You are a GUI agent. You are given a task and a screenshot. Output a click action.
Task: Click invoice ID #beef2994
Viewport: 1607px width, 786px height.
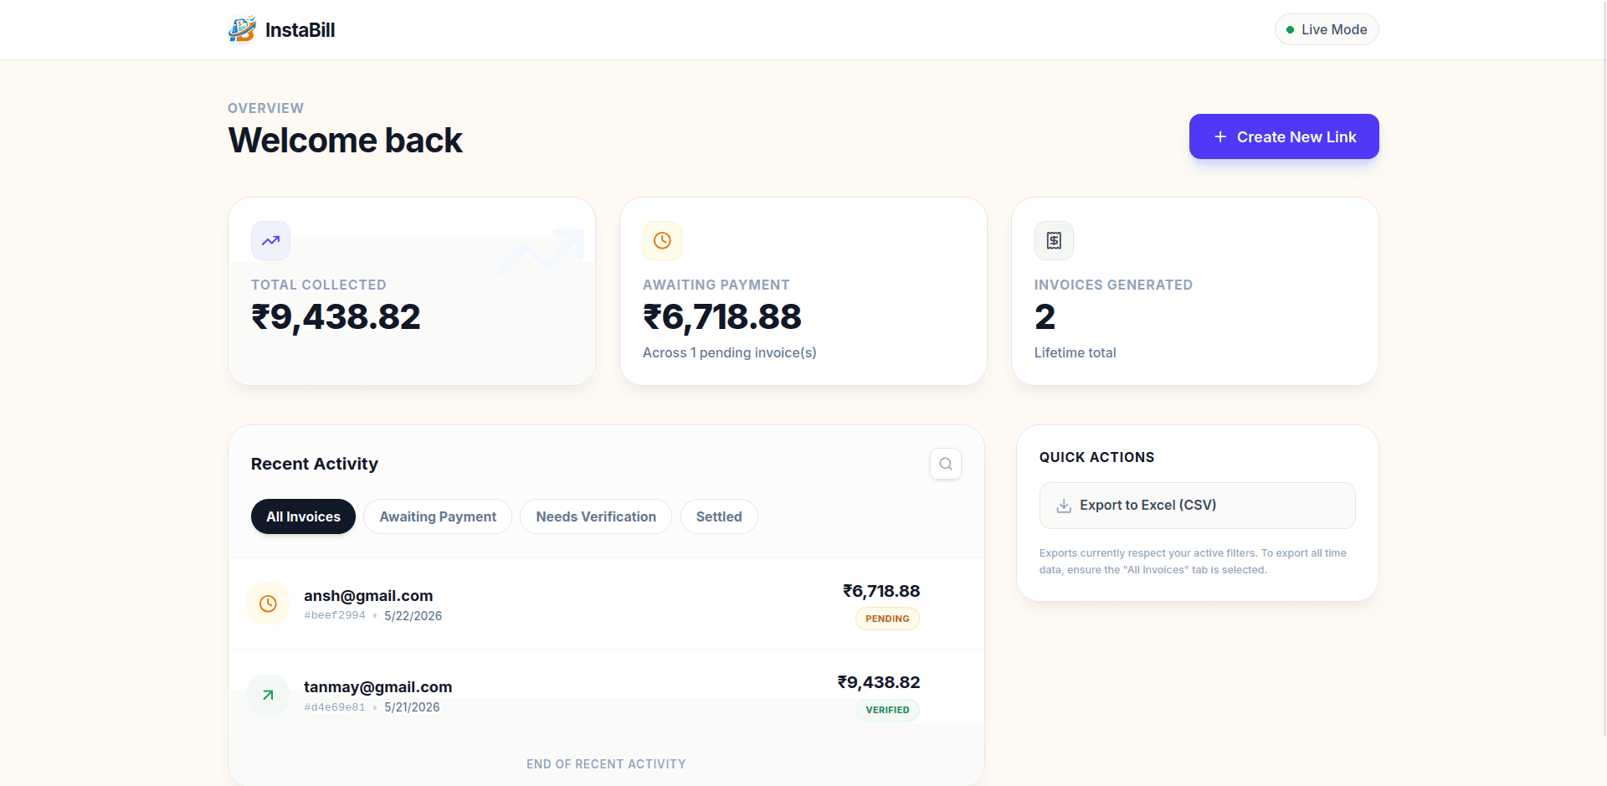coord(335,615)
